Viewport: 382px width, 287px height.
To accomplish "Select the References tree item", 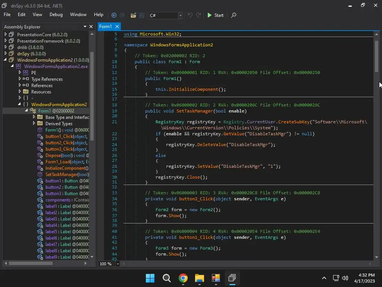I will (42, 86).
